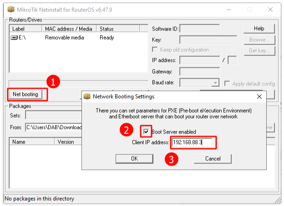Tick the Apply default config checkbox
The width and height of the screenshot is (284, 206).
(x=227, y=83)
